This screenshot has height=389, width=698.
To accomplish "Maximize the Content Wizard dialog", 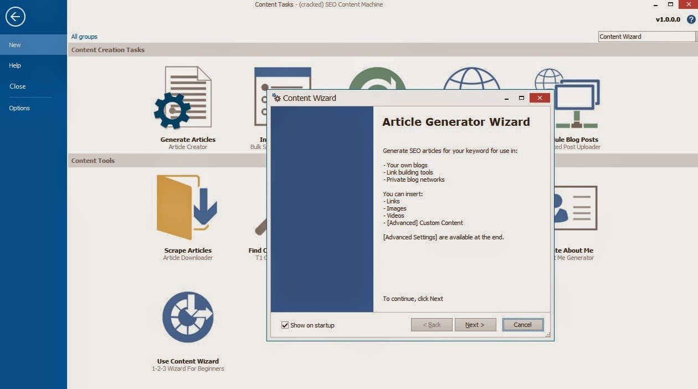I will click(x=521, y=98).
